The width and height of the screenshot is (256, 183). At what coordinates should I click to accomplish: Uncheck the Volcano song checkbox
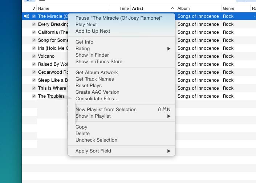point(34,56)
